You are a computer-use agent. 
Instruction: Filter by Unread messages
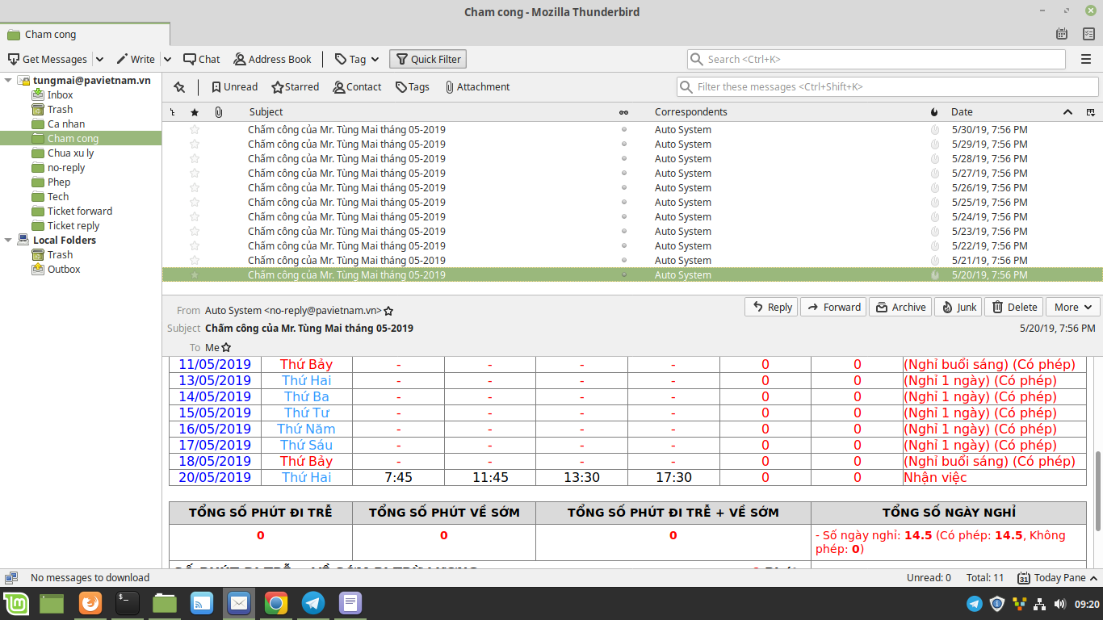tap(234, 87)
